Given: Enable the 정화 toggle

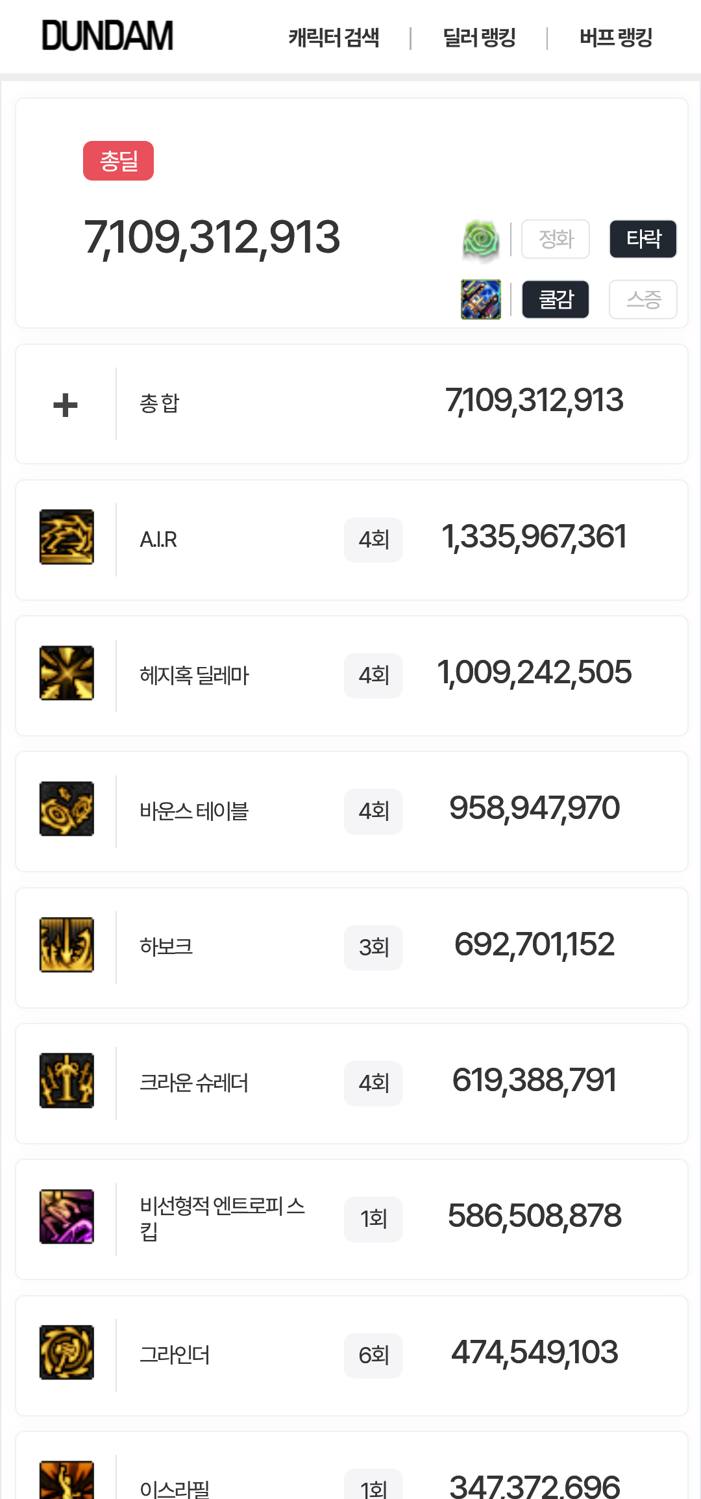Looking at the screenshot, I should coord(556,240).
